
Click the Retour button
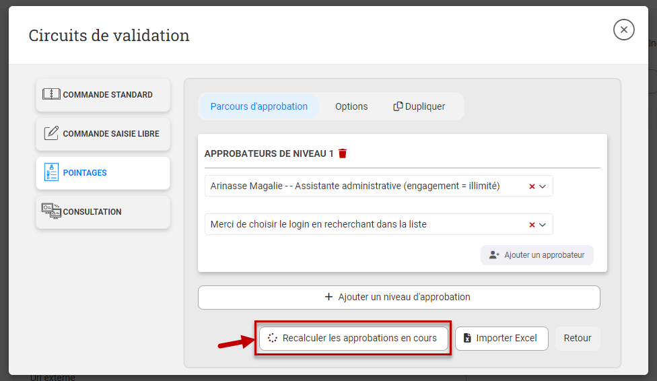578,338
